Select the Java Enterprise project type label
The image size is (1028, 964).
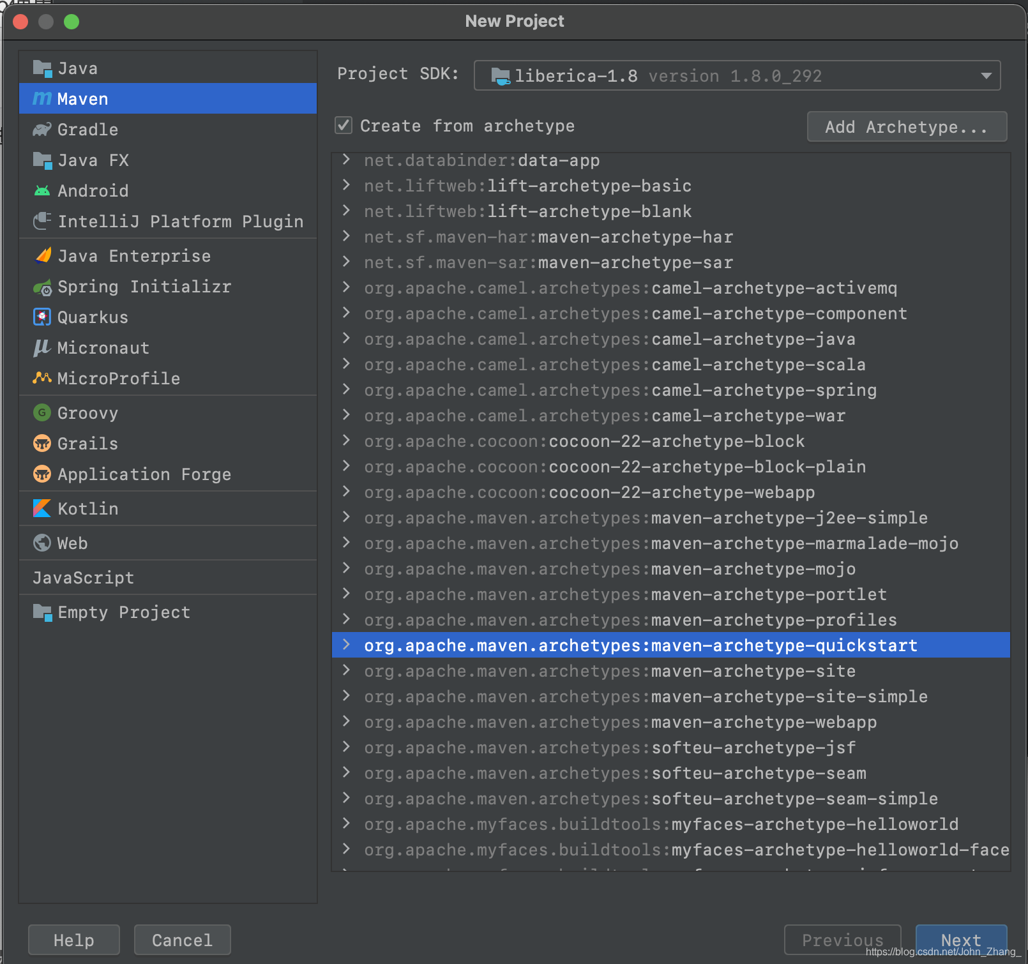[134, 256]
